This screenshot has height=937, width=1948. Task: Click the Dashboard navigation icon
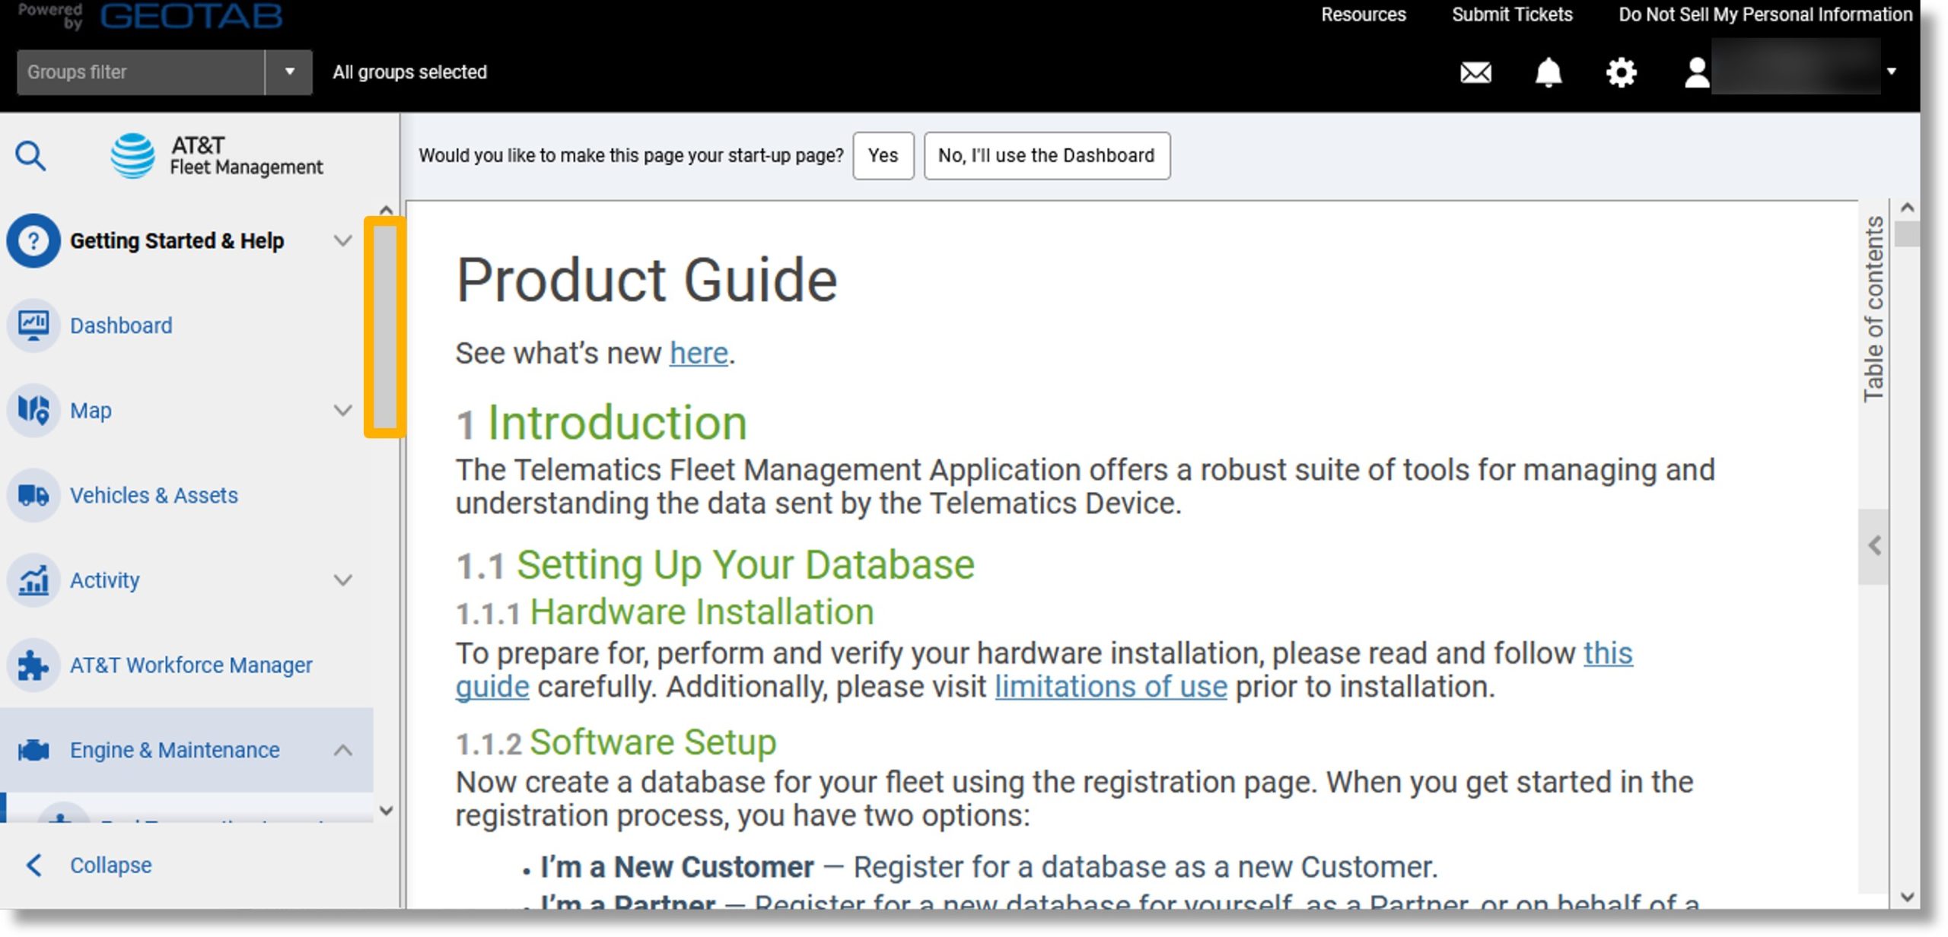click(x=33, y=324)
